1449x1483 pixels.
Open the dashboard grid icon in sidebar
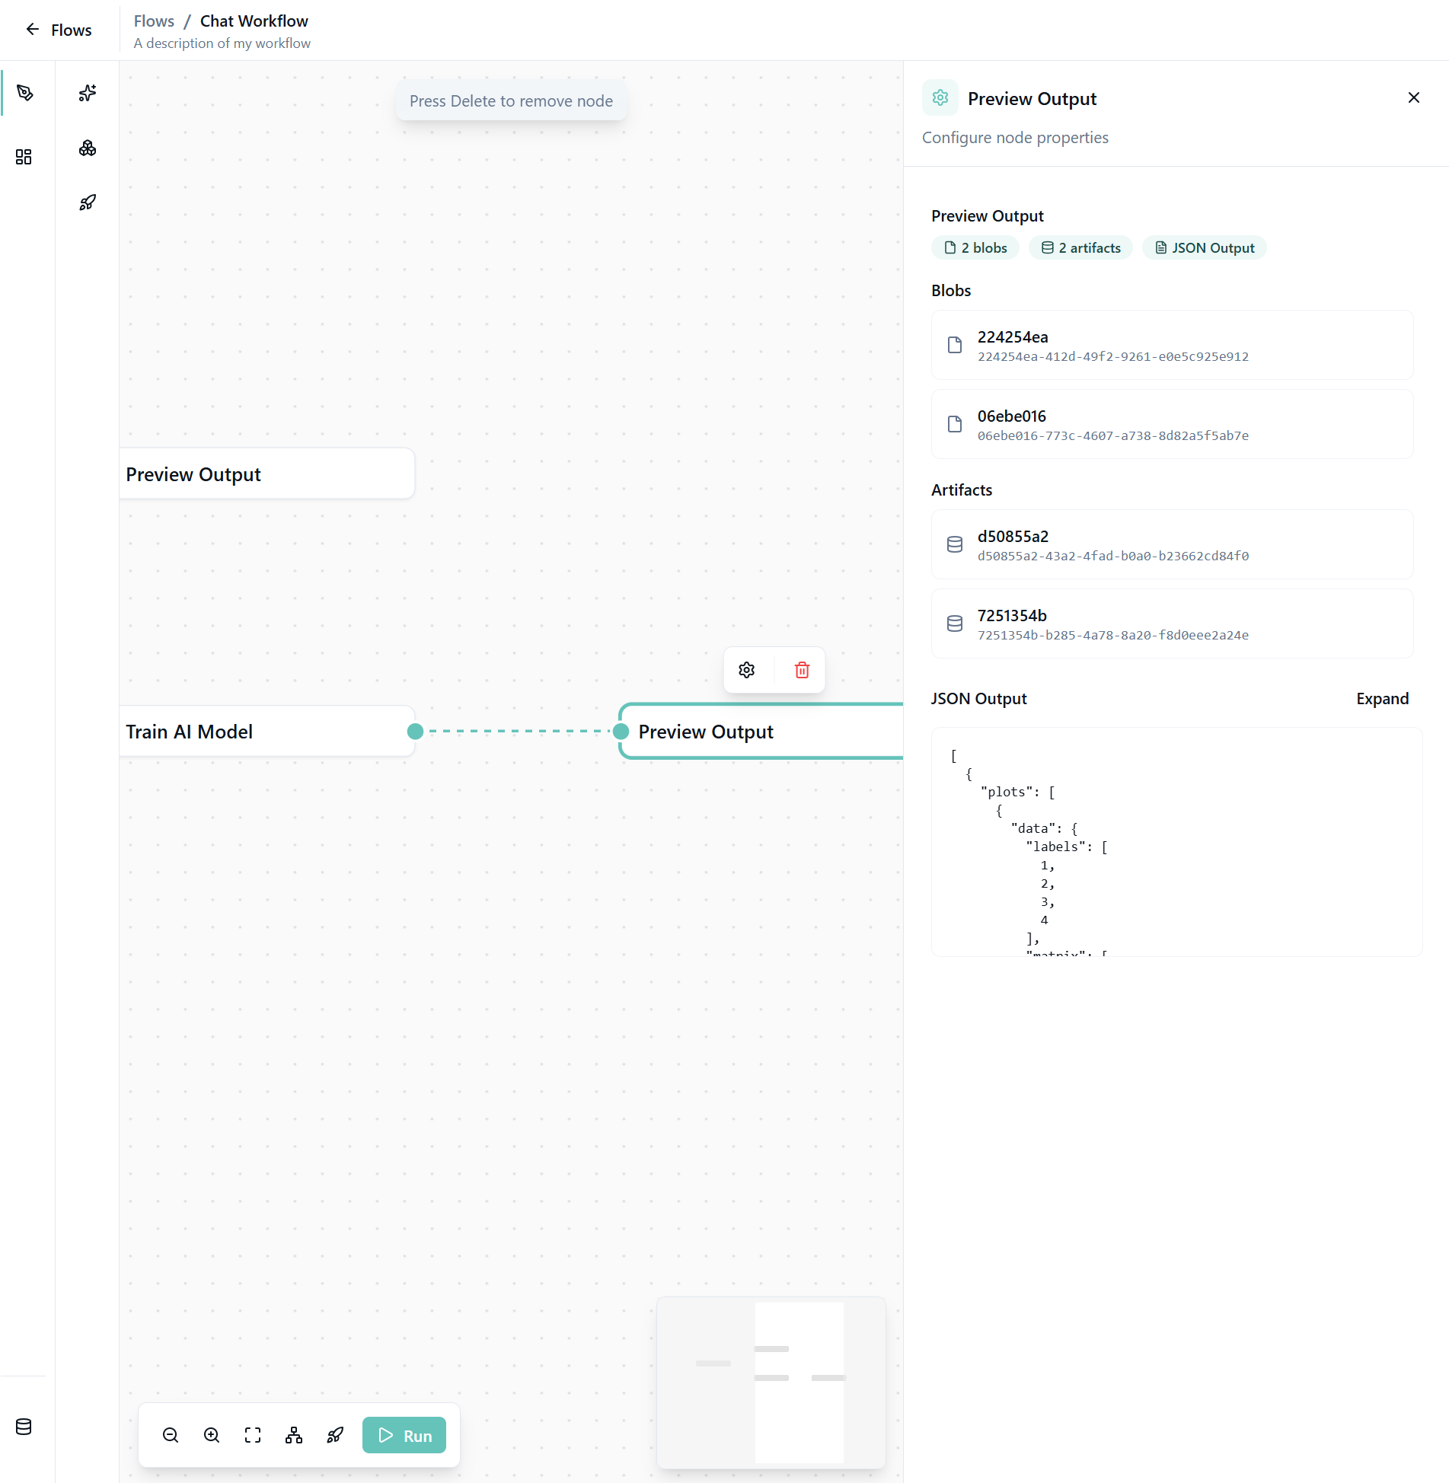pos(24,157)
